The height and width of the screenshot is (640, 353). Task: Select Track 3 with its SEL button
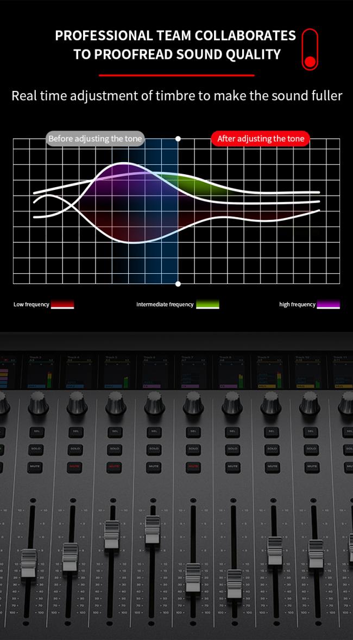35,432
